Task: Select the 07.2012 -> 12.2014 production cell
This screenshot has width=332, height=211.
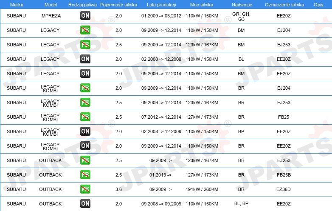Action: [161, 117]
